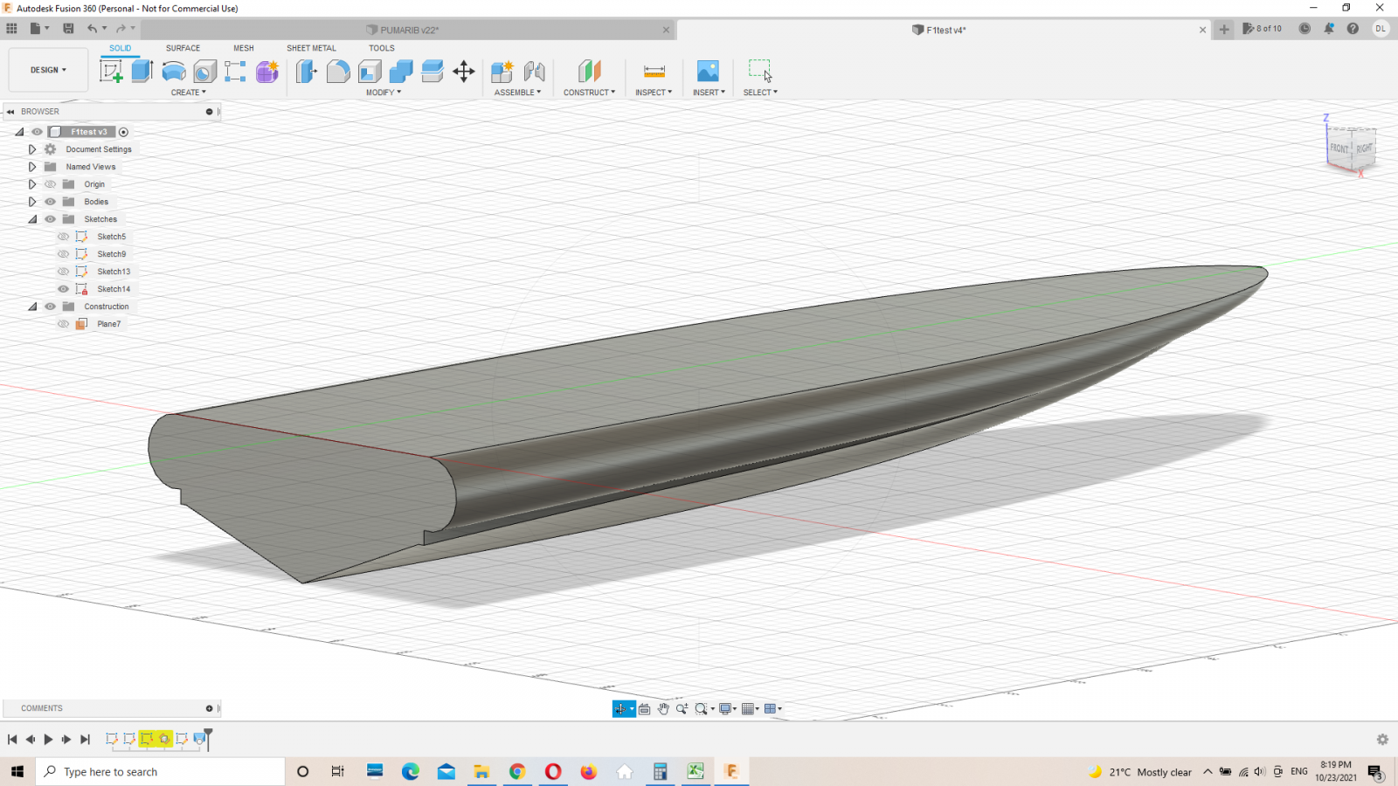Save the document with the save icon
1398x786 pixels.
[68, 29]
